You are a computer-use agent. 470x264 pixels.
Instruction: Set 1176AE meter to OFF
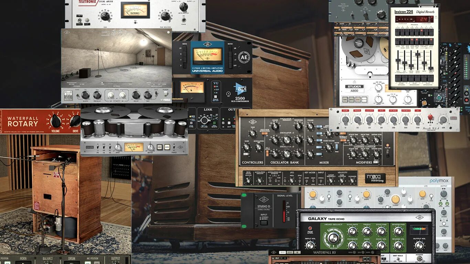tap(230, 66)
